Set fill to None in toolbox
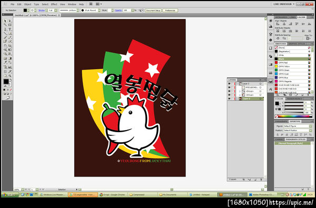Viewport: 316px width, 208px height. point(11,90)
